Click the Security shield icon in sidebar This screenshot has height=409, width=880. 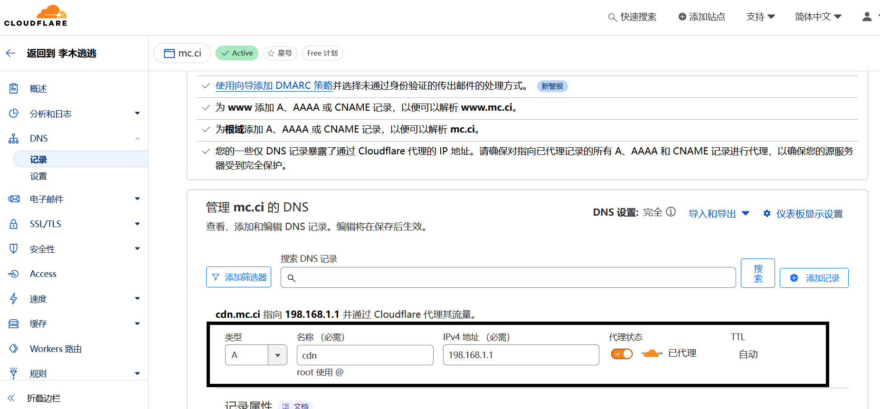(14, 248)
